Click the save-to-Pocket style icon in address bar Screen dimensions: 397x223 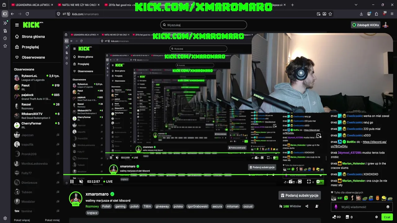[324, 14]
